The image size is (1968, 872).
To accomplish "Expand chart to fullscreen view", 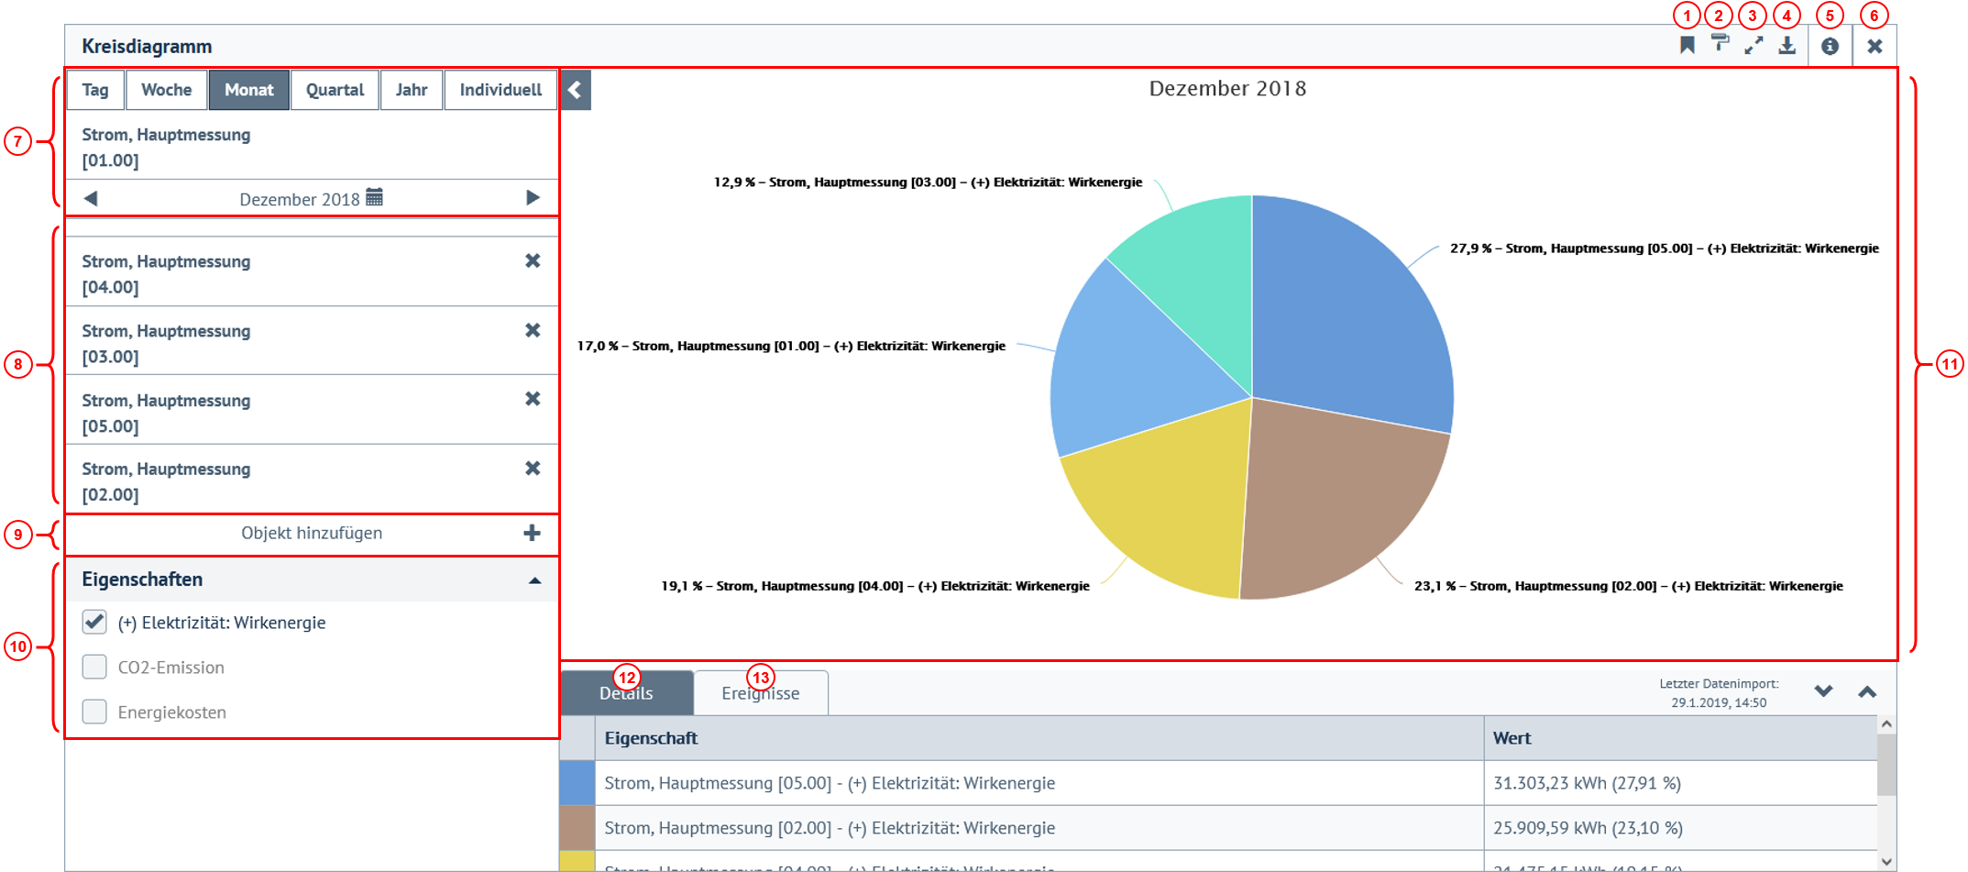I will [x=1754, y=46].
